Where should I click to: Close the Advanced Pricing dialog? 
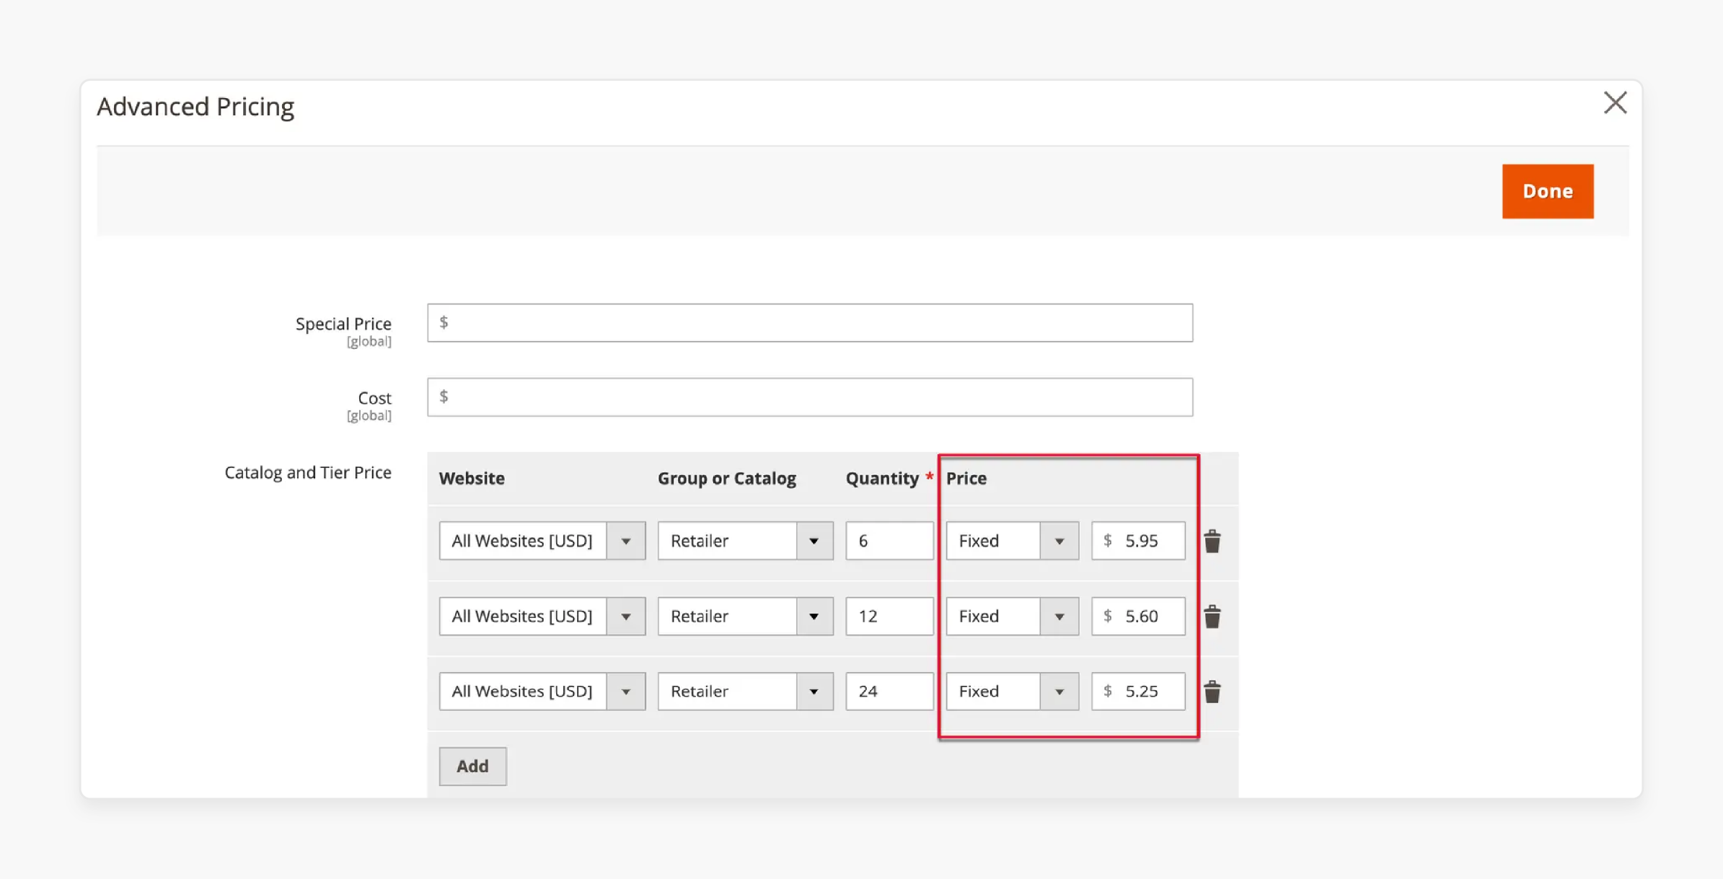pyautogui.click(x=1615, y=103)
